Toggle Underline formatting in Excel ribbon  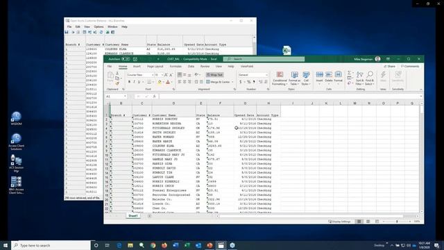point(139,82)
